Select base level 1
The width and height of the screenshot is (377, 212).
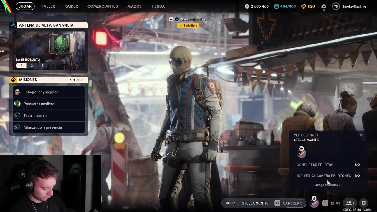(21, 66)
